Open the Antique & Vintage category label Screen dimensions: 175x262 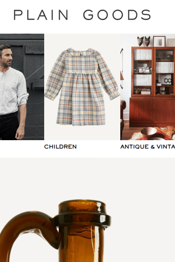[147, 147]
